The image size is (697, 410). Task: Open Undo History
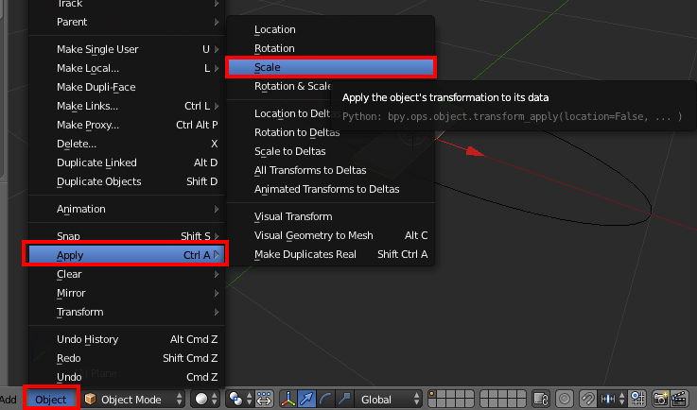pyautogui.click(x=126, y=339)
